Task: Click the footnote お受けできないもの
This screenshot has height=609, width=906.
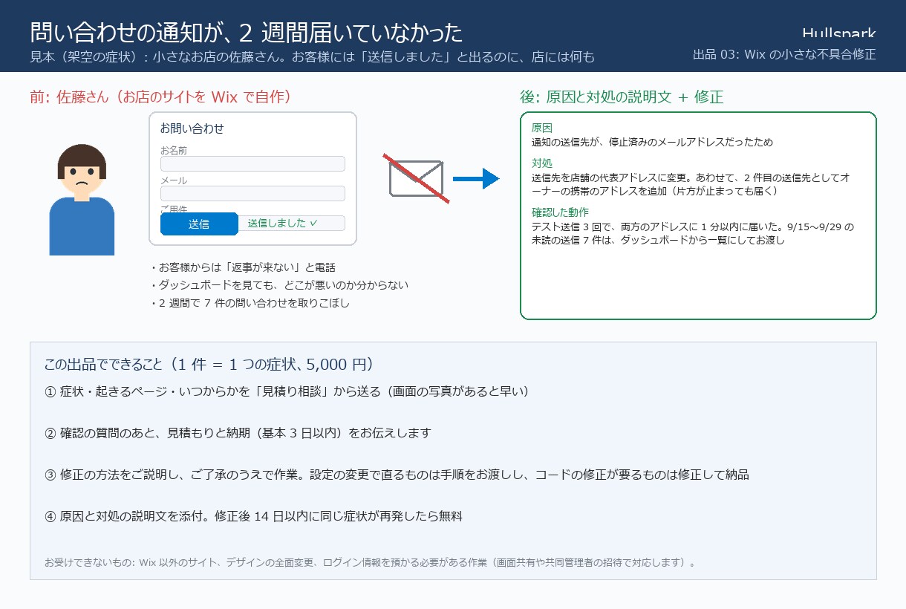Action: [x=371, y=562]
